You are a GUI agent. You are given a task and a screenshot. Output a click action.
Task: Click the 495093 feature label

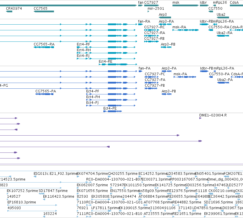click(14, 208)
